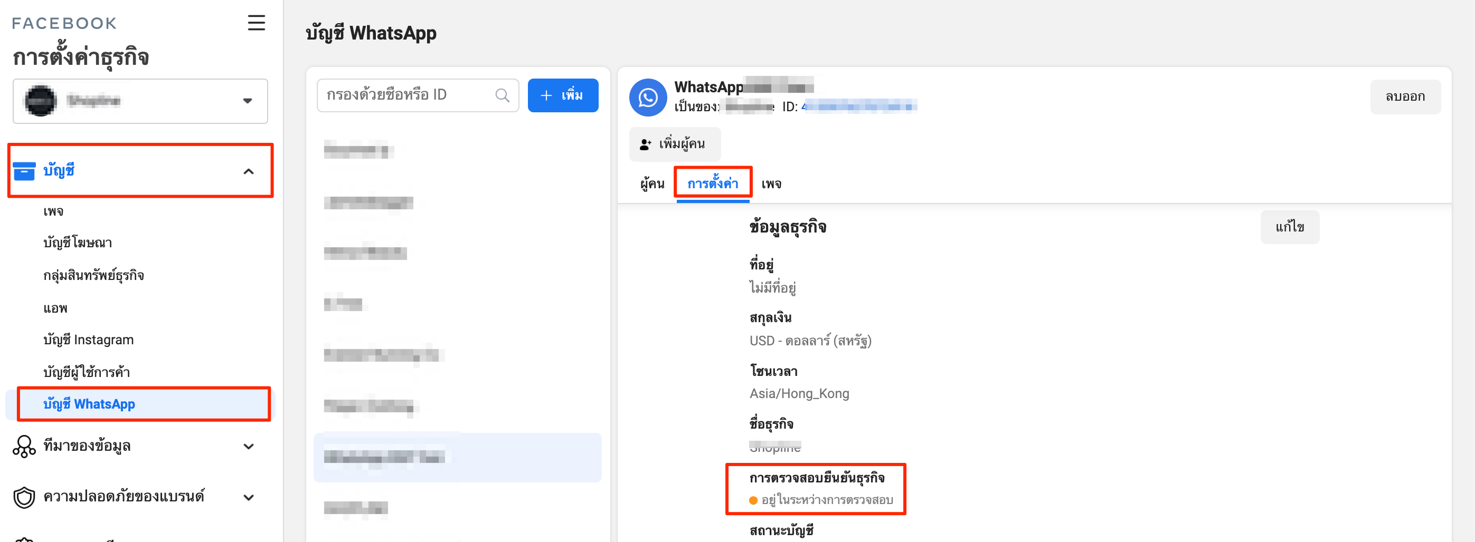The height and width of the screenshot is (542, 1475).
Task: Open บัญชีโฆษณา in the sidebar
Action: click(77, 243)
